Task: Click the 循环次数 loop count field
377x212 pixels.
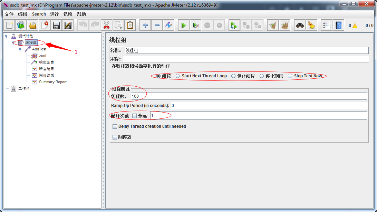Action: (x=259, y=116)
